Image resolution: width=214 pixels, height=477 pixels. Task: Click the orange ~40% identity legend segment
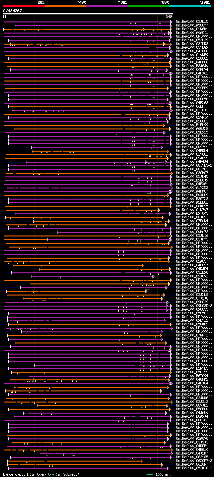tap(66, 6)
